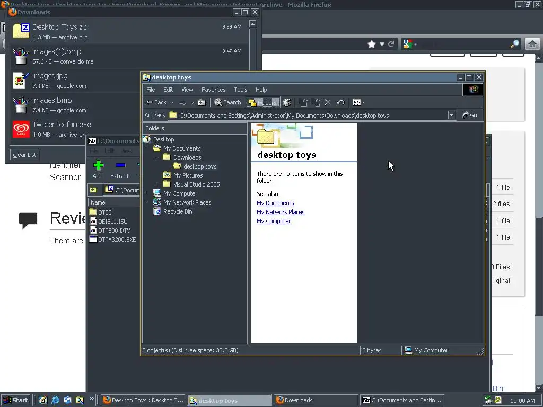Click Firefox bookmark star icon
Viewport: 543px width, 407px height.
pyautogui.click(x=372, y=45)
